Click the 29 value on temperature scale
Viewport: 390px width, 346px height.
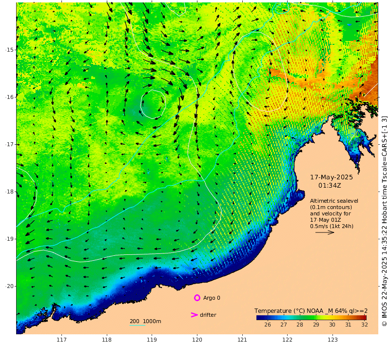tap(316, 325)
